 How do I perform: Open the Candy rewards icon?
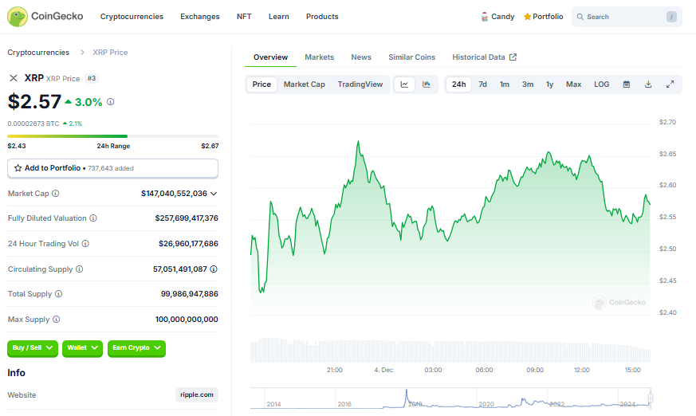tap(485, 17)
